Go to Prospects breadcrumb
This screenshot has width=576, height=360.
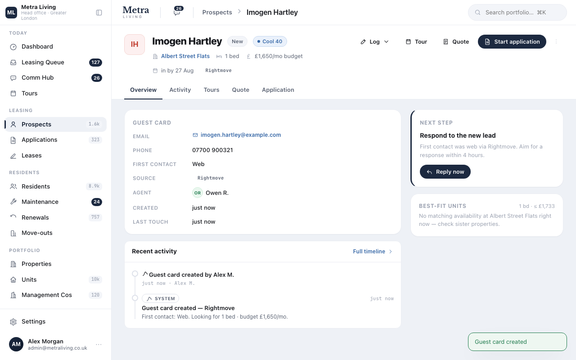click(217, 13)
